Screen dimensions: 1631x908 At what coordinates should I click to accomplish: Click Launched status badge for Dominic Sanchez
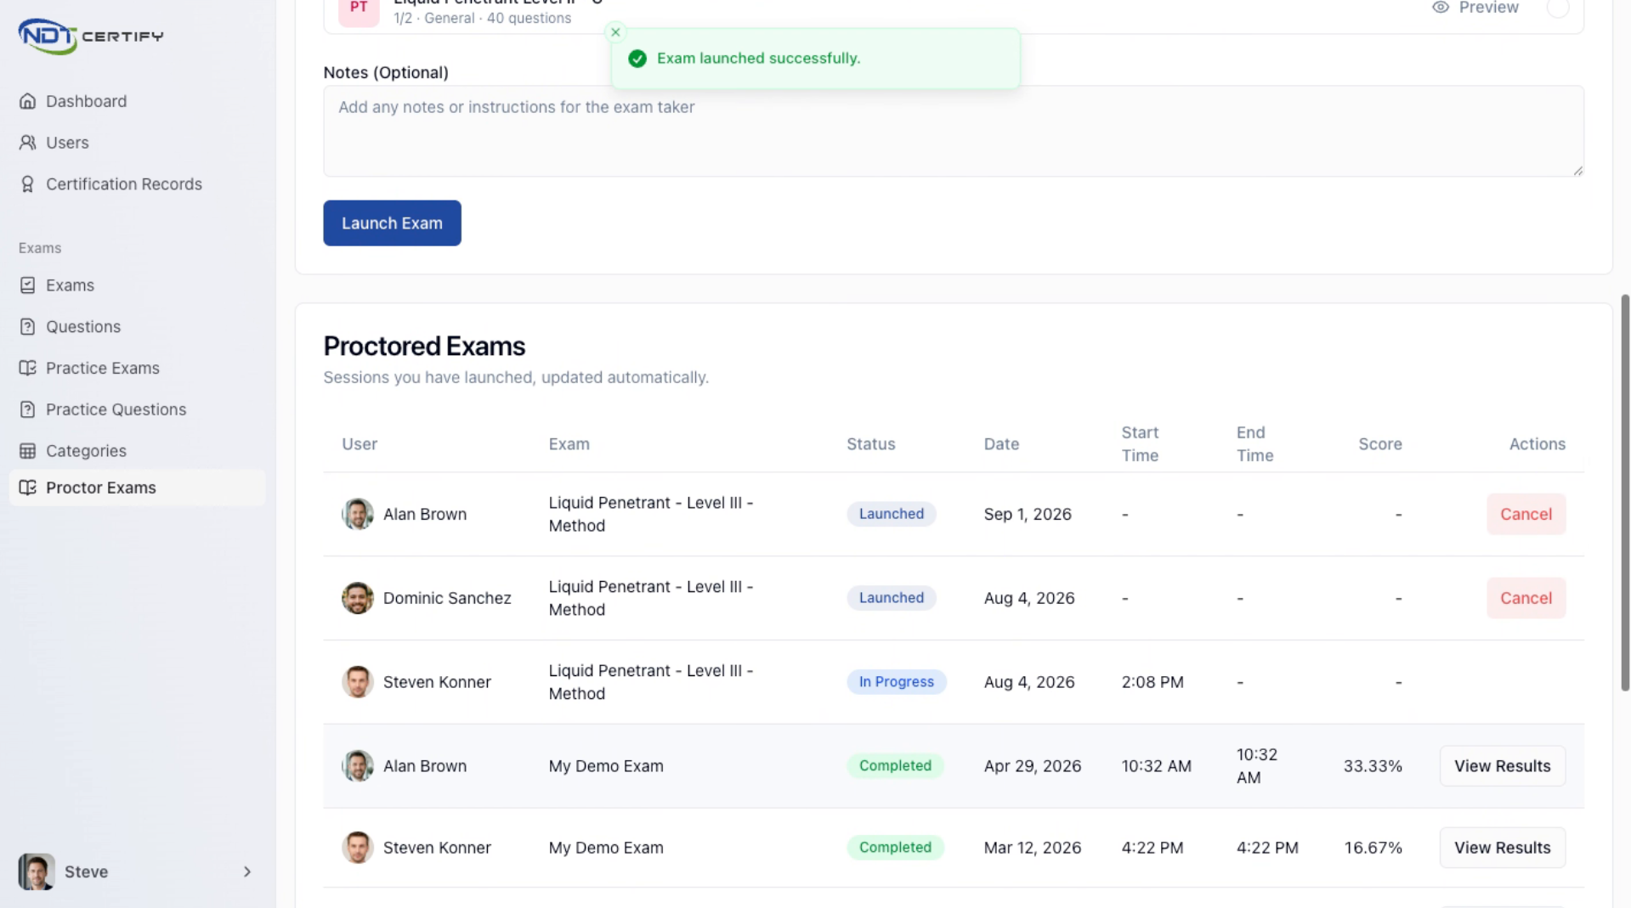(x=891, y=598)
